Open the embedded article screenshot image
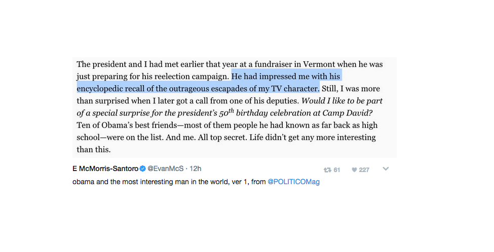This screenshot has height=252, width=494. tap(235, 107)
